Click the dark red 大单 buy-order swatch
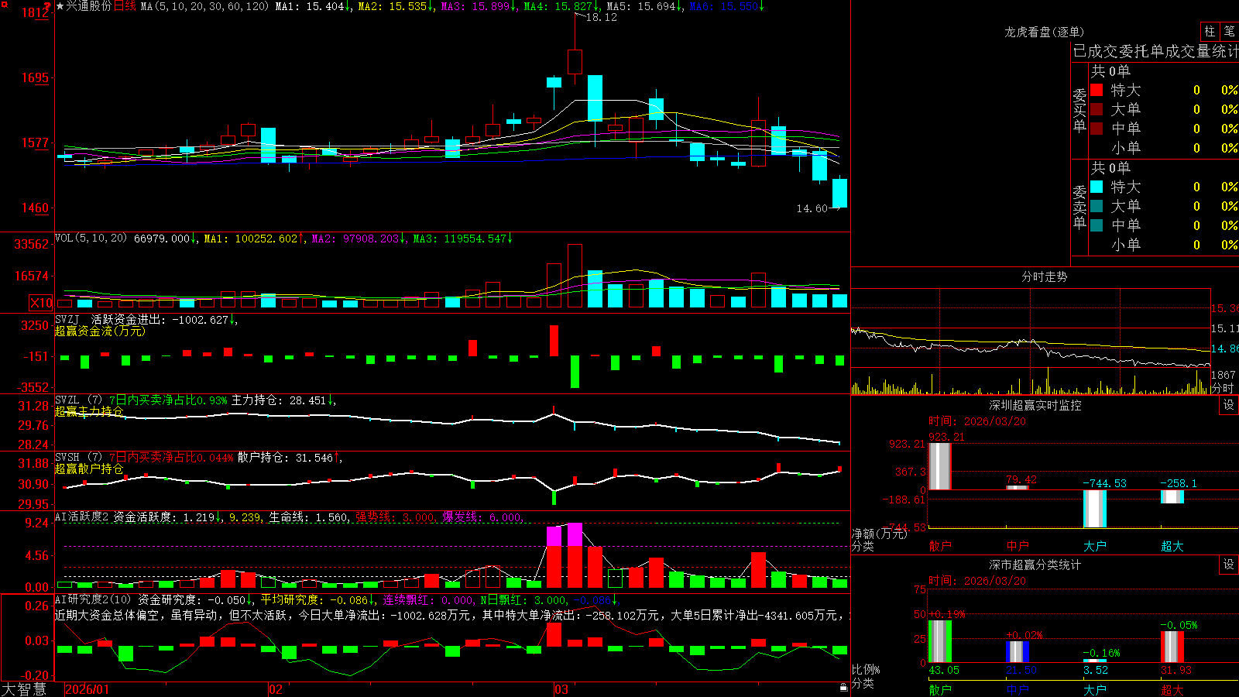Viewport: 1239px width, 697px height. 1097,109
